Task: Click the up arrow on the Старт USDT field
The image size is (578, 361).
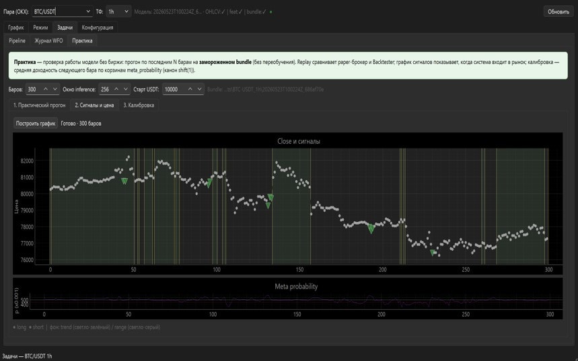Action: 190,89
